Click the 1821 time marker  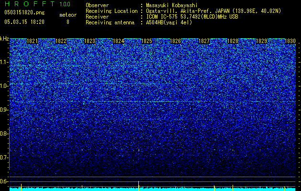pos(32,41)
